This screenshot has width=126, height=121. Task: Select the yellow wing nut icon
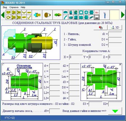click(x=24, y=12)
